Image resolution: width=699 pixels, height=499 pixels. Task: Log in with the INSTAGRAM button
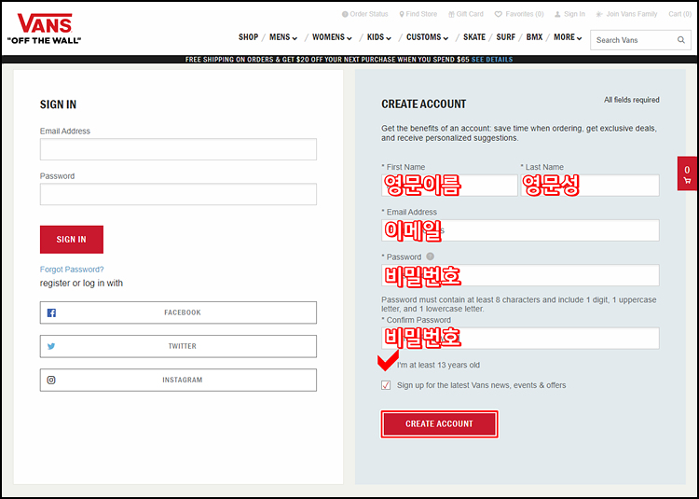[178, 380]
